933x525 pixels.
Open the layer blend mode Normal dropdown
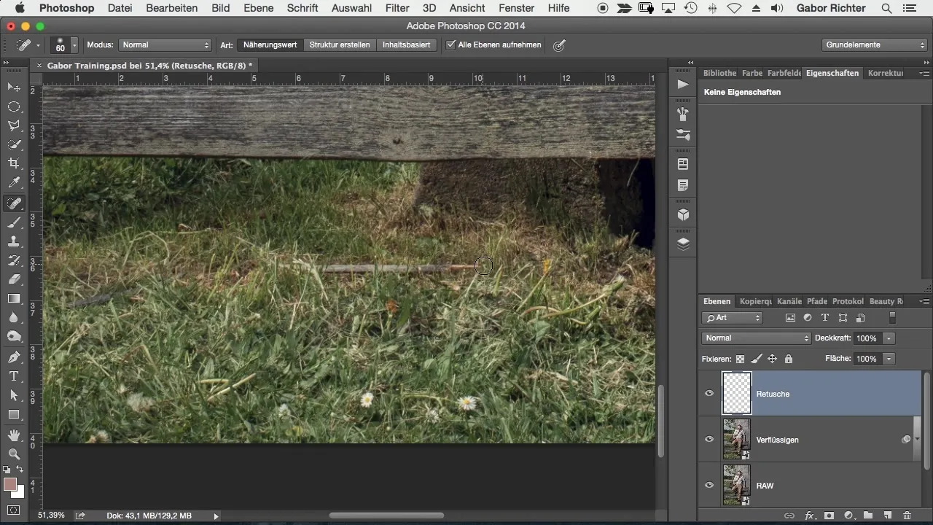756,338
